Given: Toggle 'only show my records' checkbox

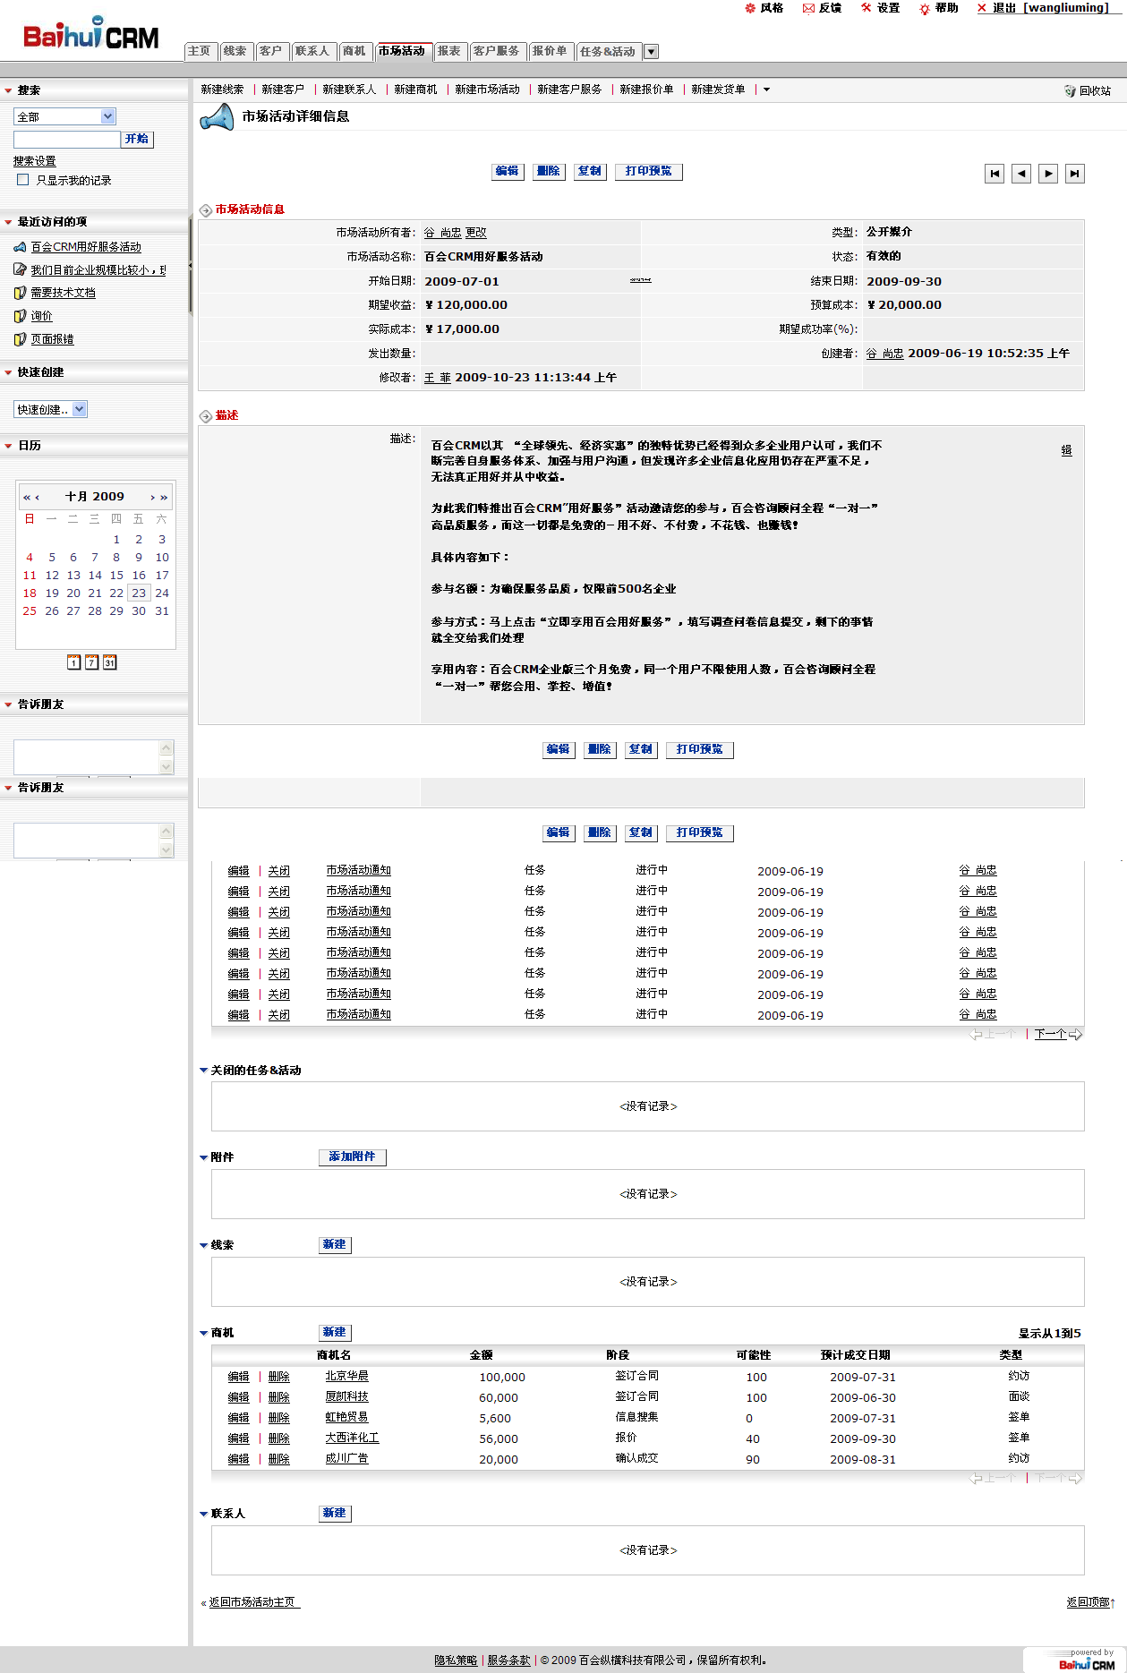Looking at the screenshot, I should (x=23, y=180).
